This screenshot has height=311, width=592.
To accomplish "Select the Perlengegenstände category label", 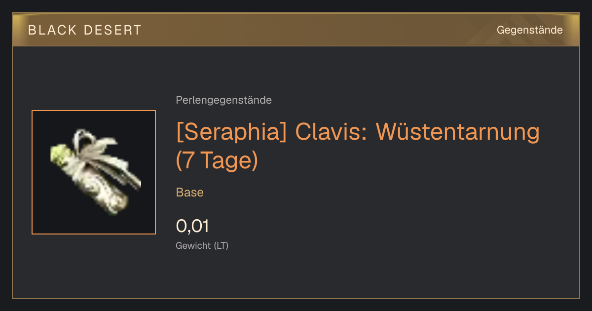I will pyautogui.click(x=223, y=100).
